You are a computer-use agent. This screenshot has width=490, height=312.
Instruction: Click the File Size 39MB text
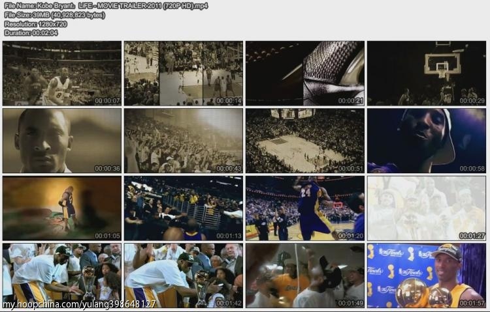(55, 15)
